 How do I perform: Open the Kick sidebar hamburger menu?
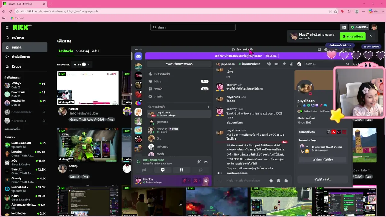pos(7,27)
